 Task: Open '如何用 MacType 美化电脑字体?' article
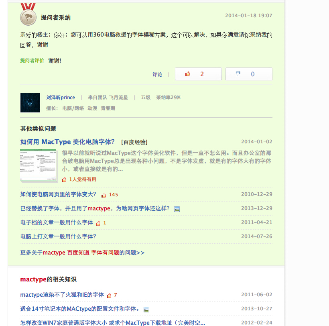point(67,142)
